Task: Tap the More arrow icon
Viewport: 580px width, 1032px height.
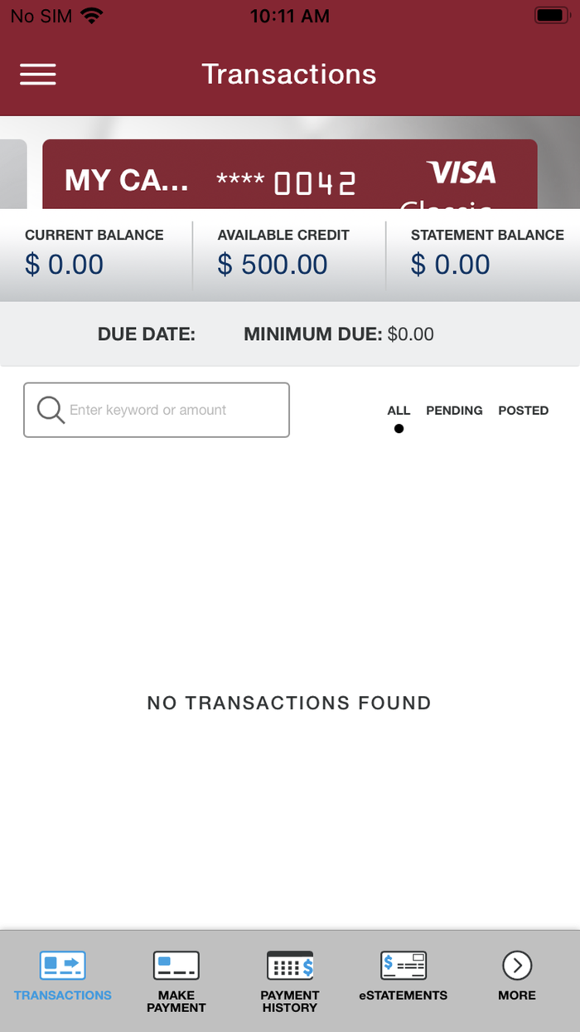Action: coord(516,965)
